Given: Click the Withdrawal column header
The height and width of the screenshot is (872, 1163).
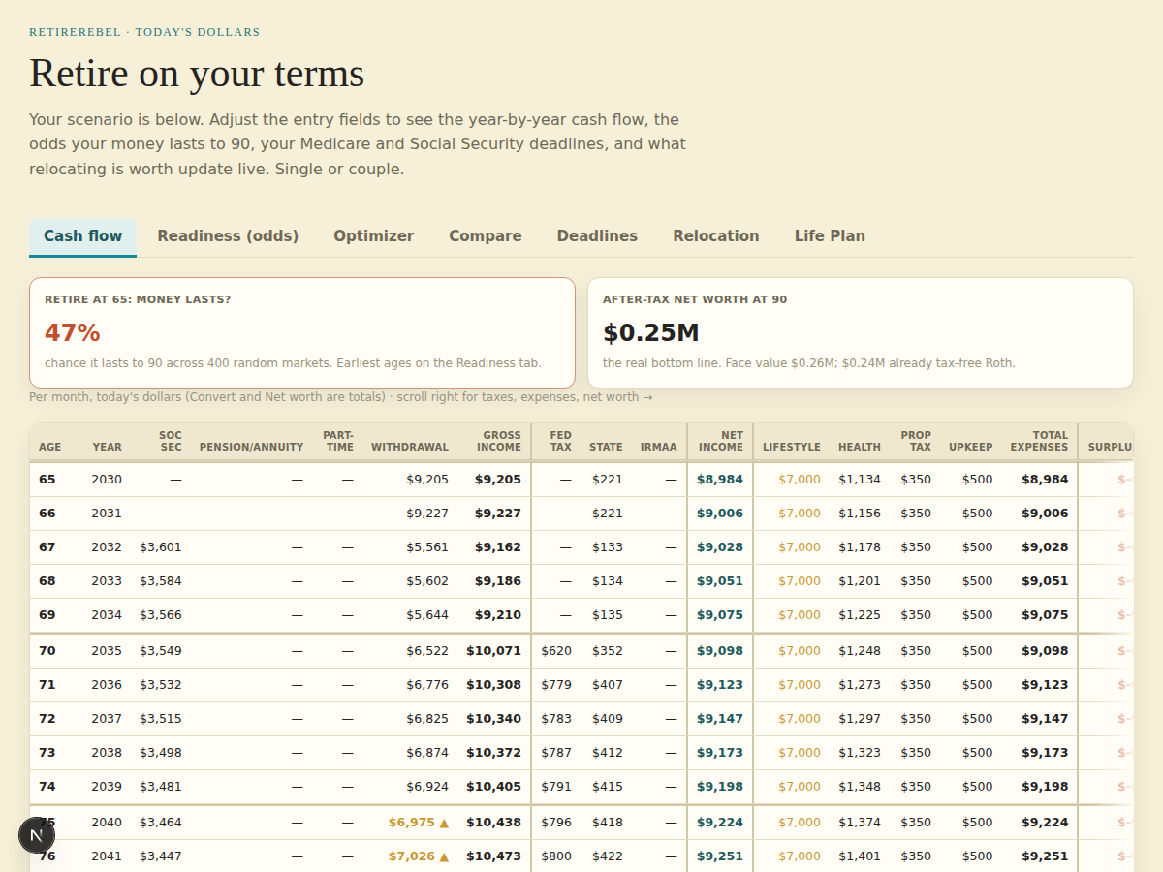Looking at the screenshot, I should pyautogui.click(x=410, y=447).
